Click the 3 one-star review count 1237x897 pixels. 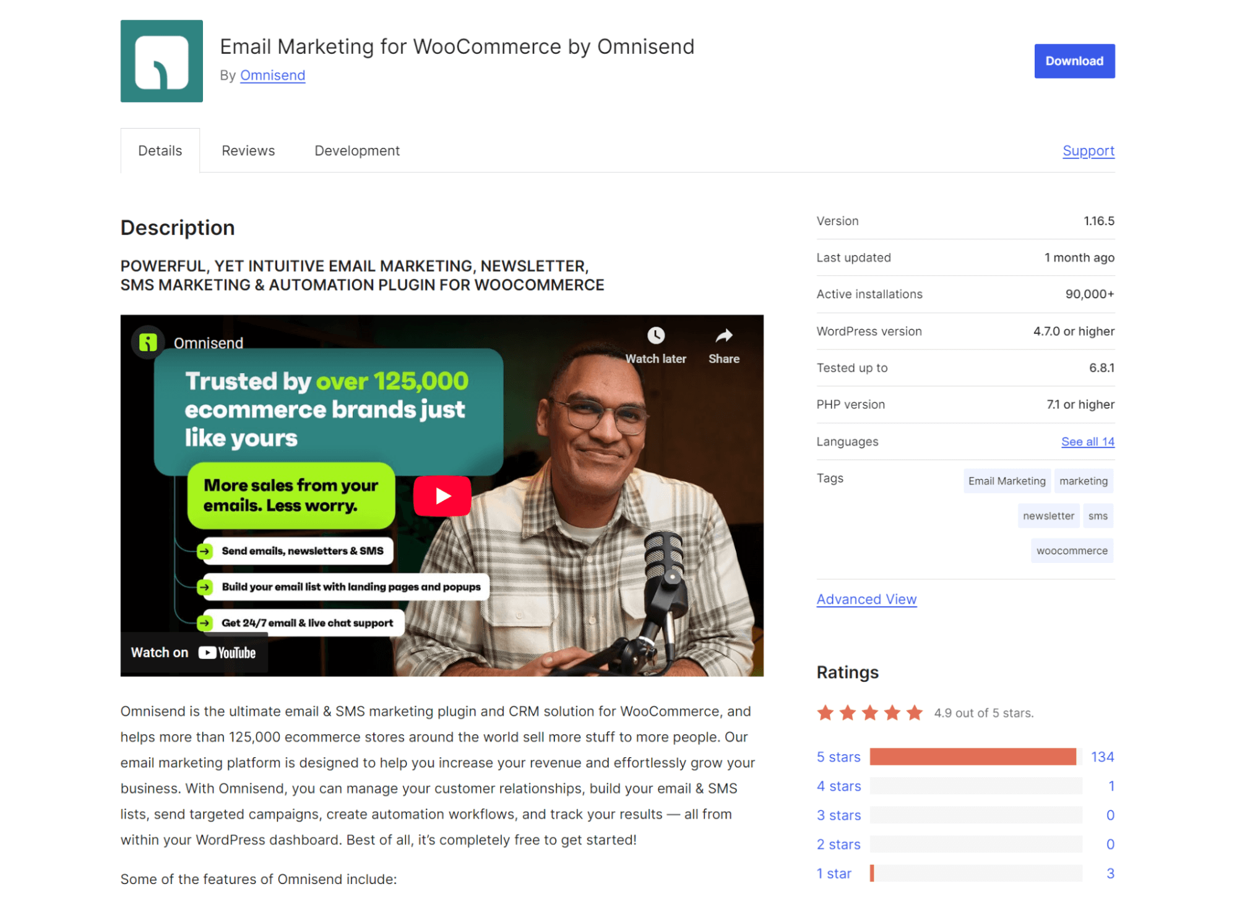coord(1110,873)
